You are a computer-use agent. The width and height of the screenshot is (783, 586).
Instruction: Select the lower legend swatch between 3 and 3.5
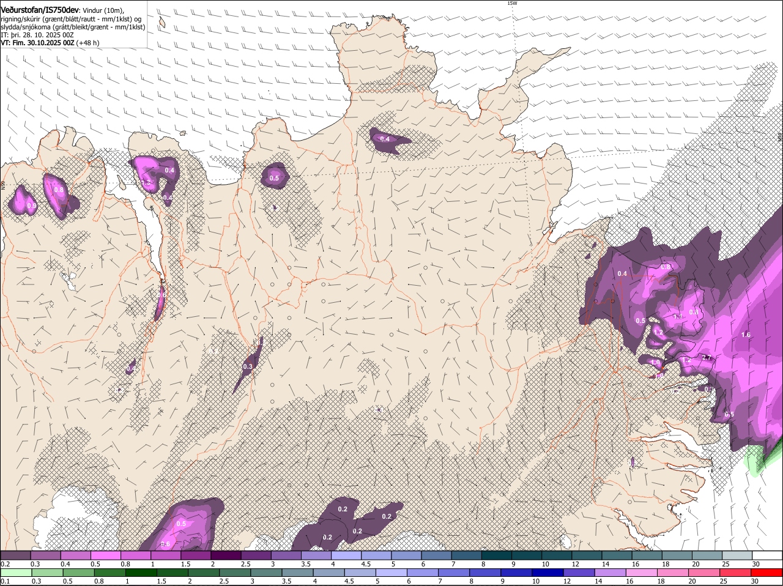(x=267, y=573)
